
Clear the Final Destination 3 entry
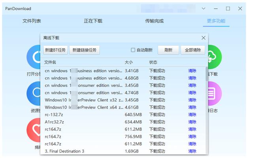(x=192, y=151)
